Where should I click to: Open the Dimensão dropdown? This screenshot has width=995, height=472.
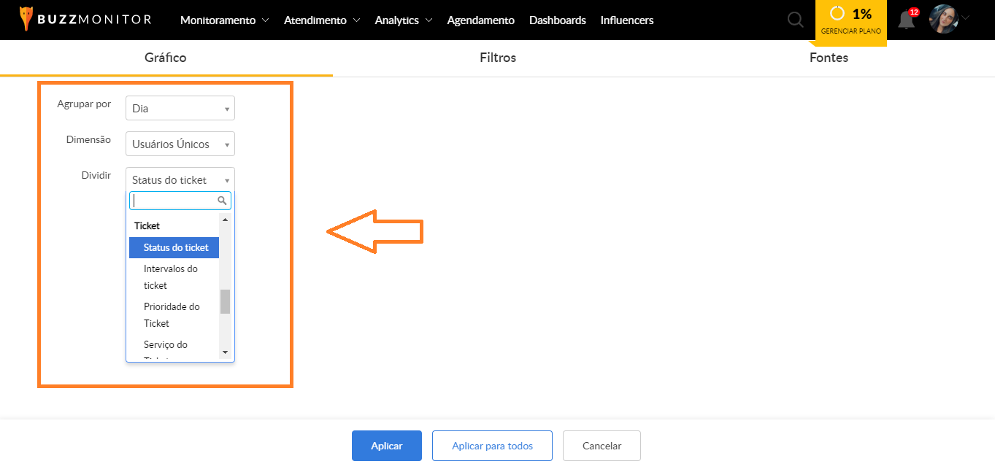[180, 144]
